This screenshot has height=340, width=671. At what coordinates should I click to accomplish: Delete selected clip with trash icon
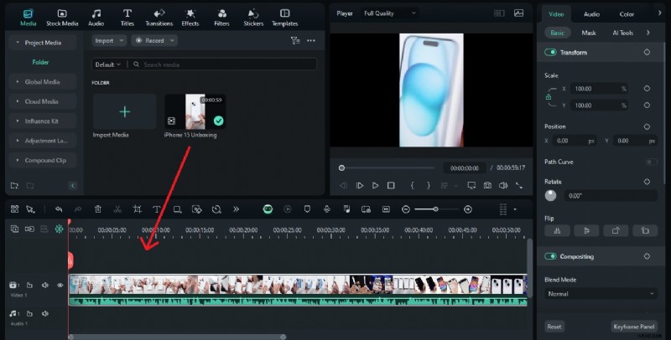[98, 209]
